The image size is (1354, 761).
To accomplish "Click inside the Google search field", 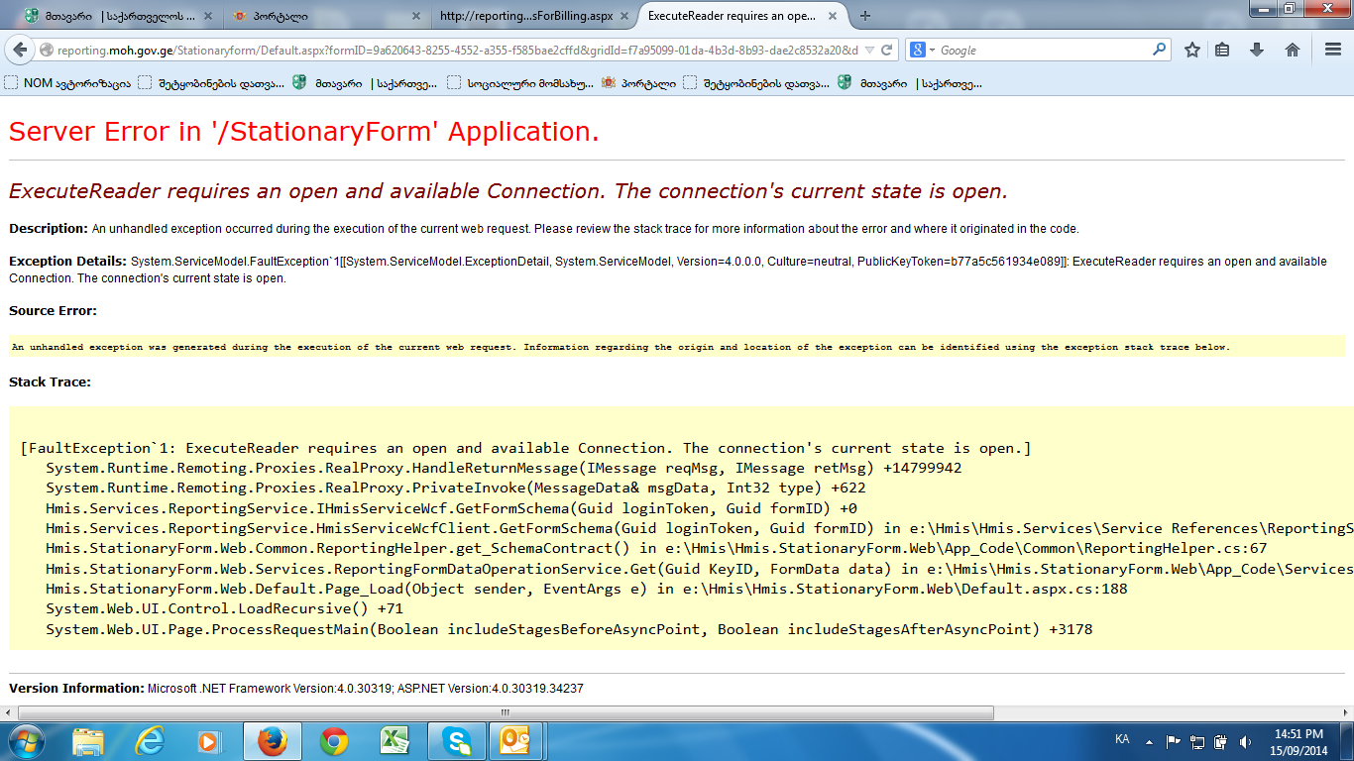I will [x=1041, y=50].
